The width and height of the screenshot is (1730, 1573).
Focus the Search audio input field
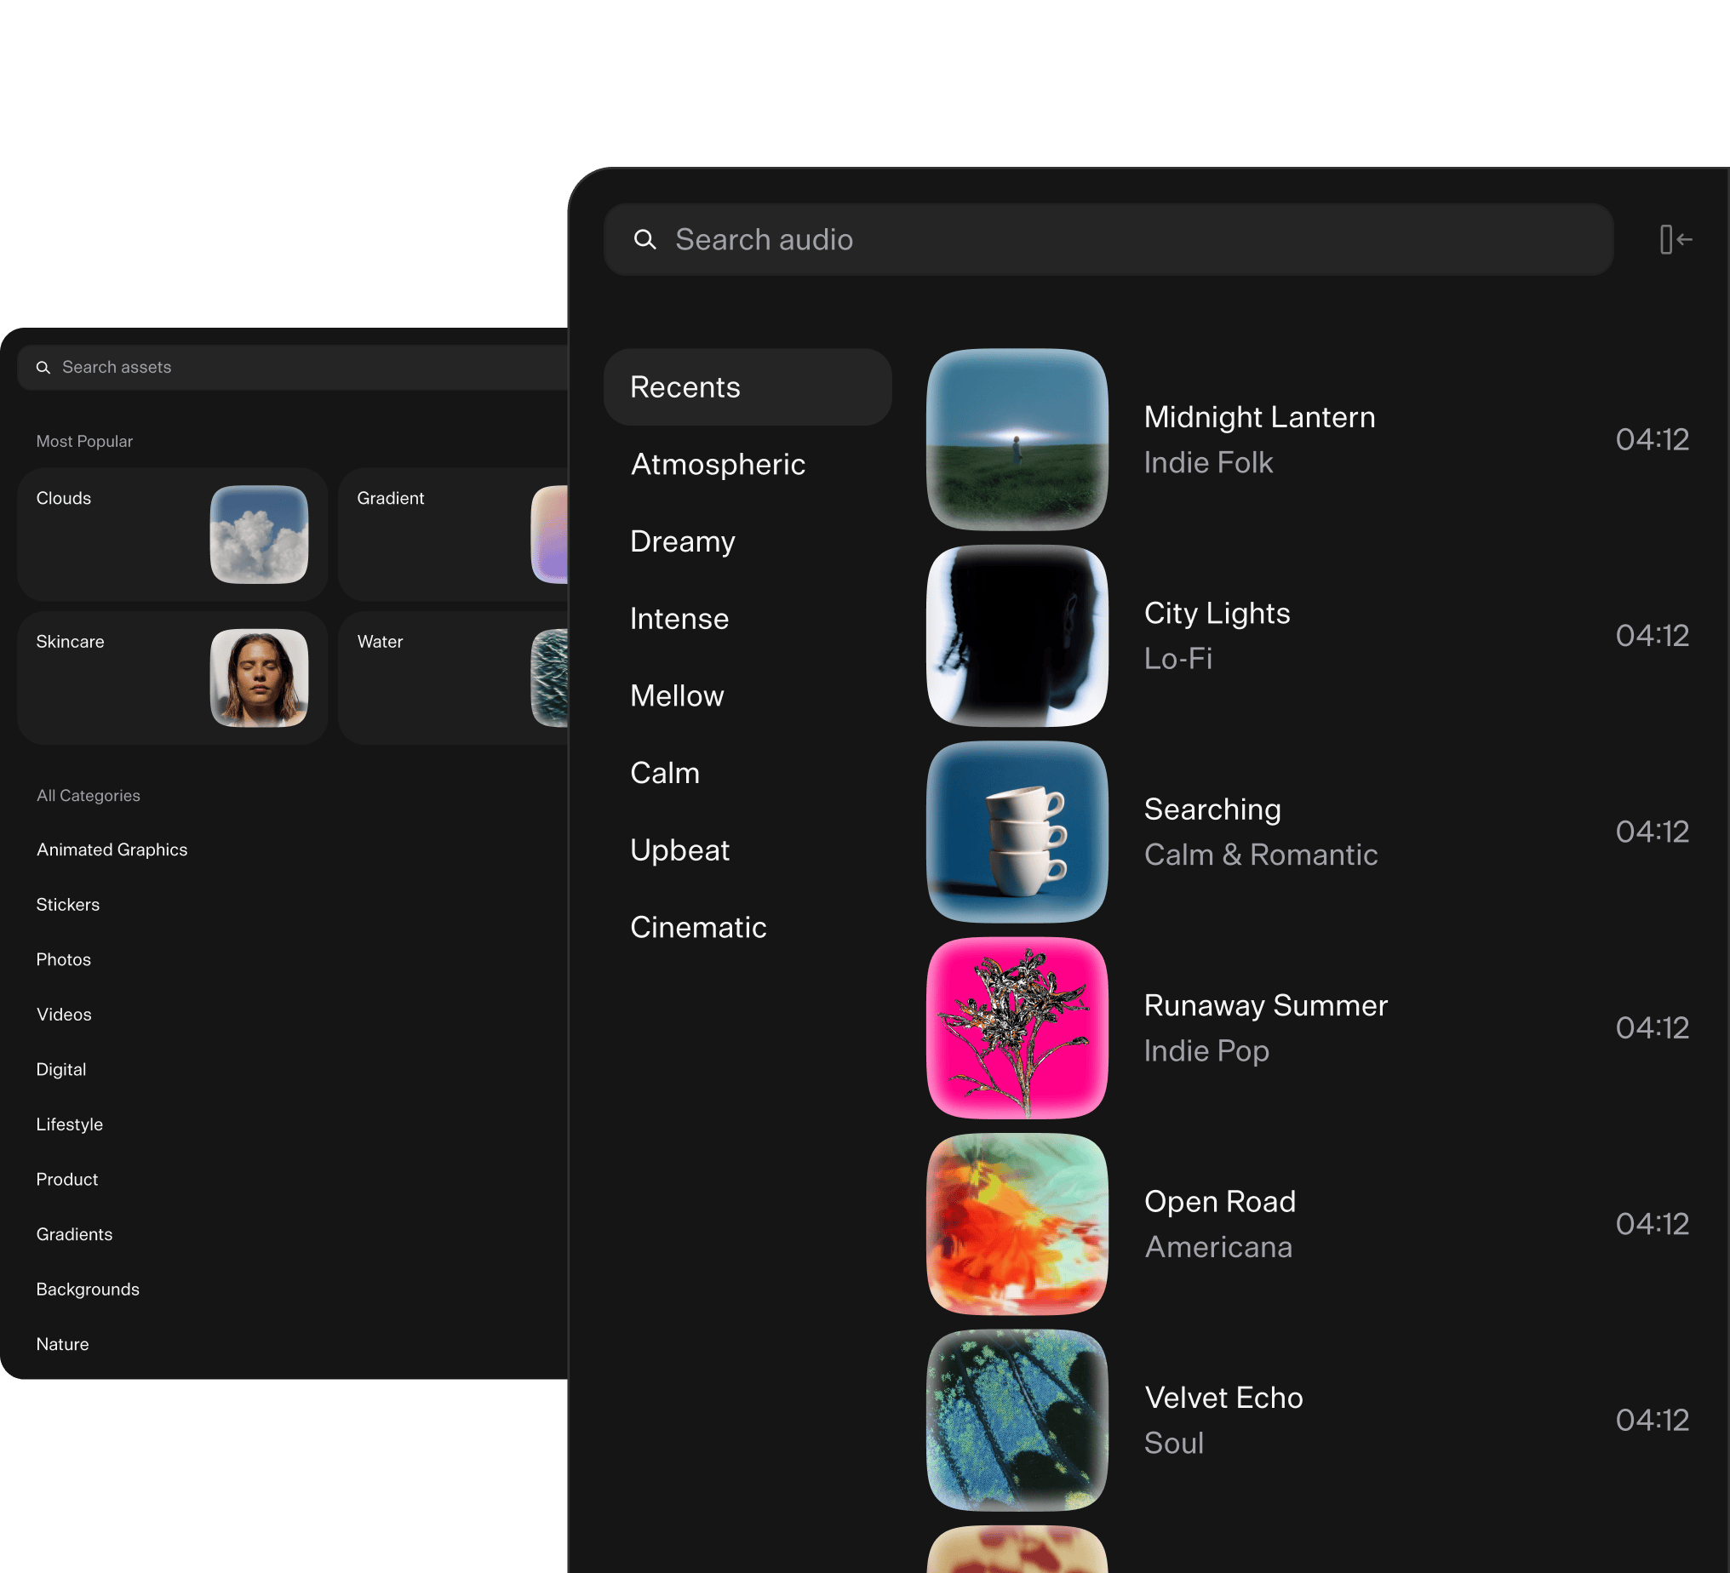click(x=1108, y=239)
